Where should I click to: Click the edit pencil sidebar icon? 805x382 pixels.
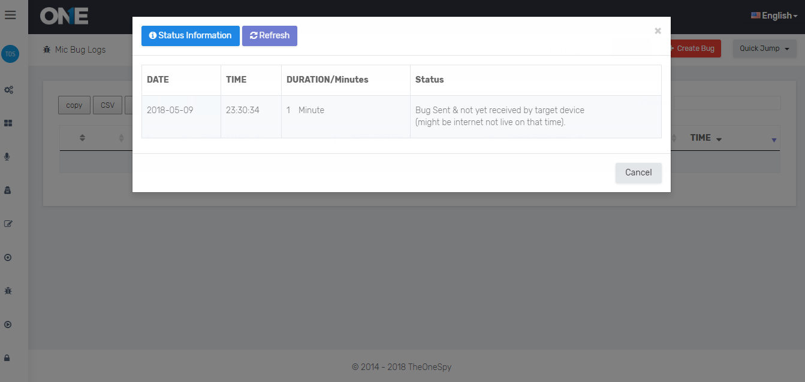tap(8, 224)
